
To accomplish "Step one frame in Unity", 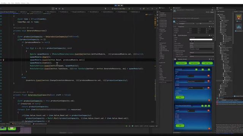I will click(122, 5).
